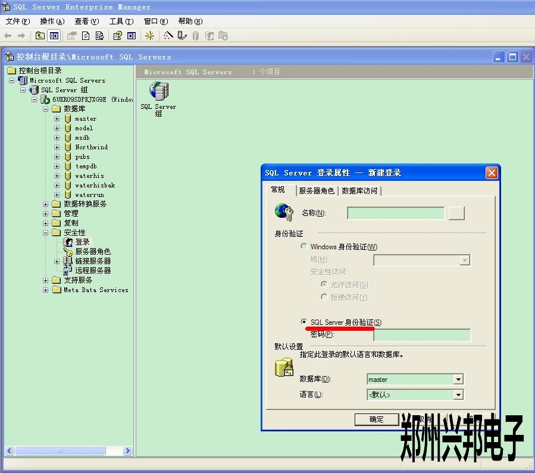The width and height of the screenshot is (535, 473).
Task: Select the Northwind database icon in tree
Action: pos(68,147)
